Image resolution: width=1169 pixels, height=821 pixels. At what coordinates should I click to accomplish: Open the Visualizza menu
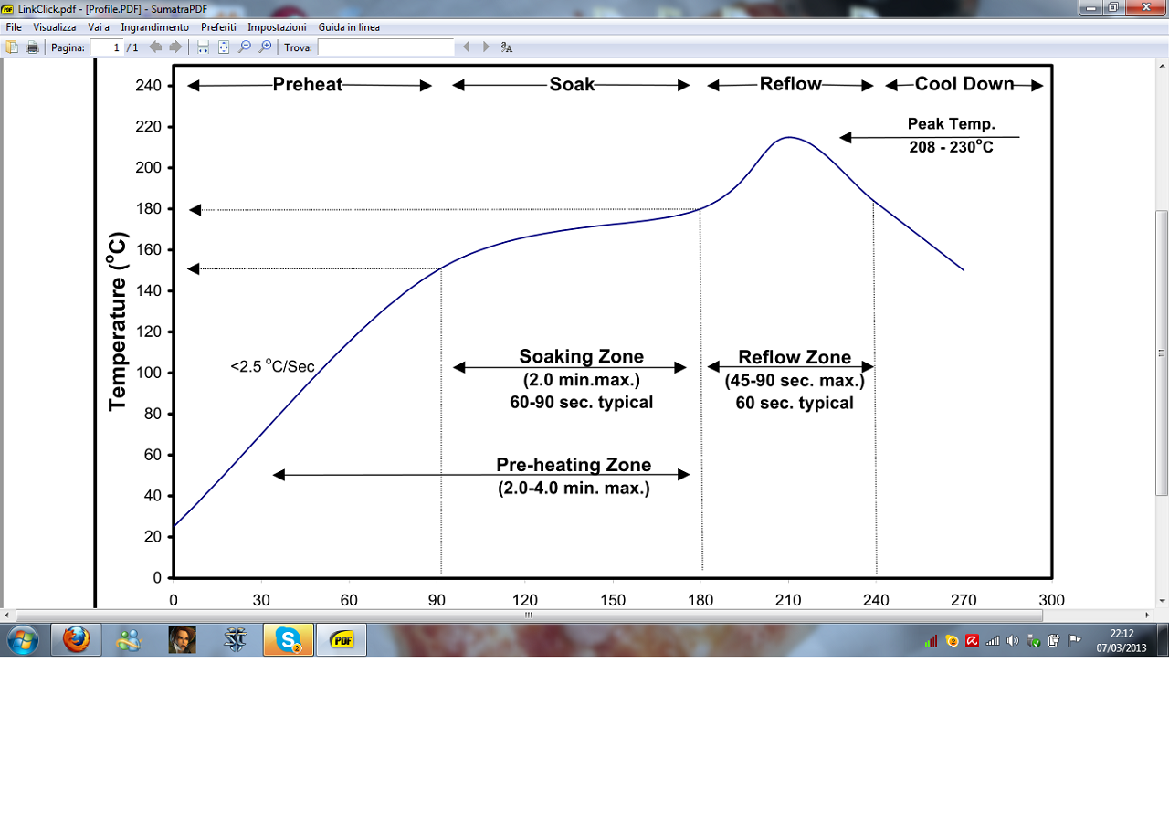(55, 27)
